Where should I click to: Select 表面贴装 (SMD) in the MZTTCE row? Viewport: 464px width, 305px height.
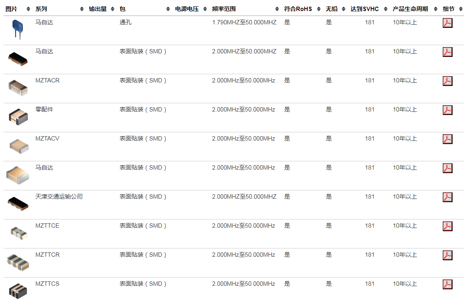coord(143,226)
